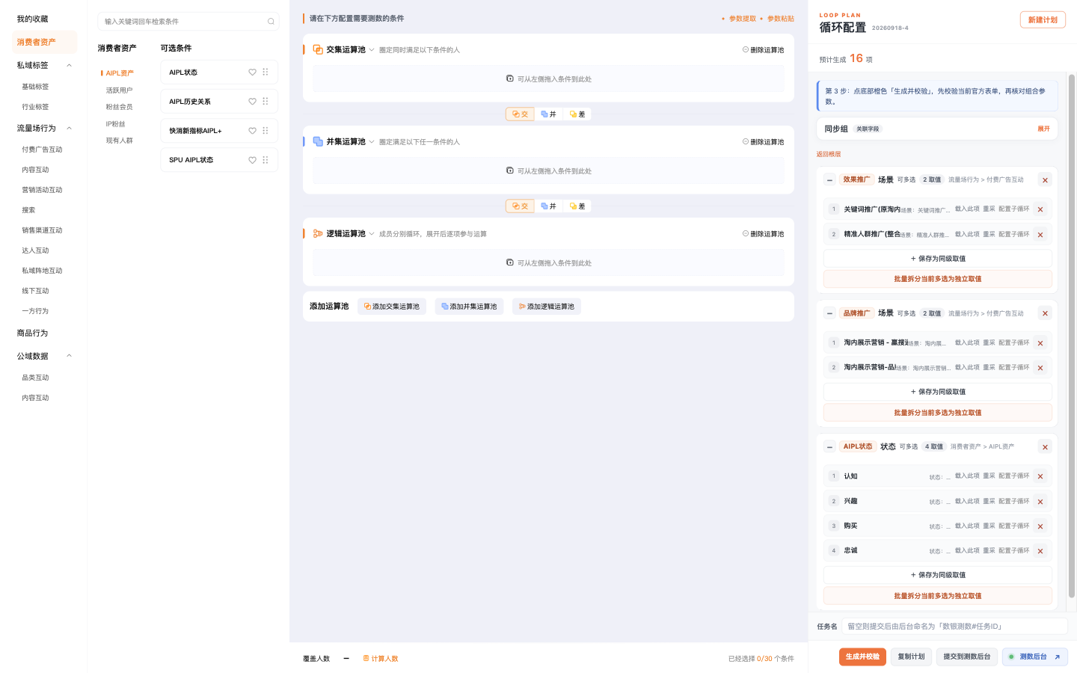Favorite the AIPL状态 condition with the heart icon
Viewport: 1077px width, 673px height.
[x=252, y=73]
